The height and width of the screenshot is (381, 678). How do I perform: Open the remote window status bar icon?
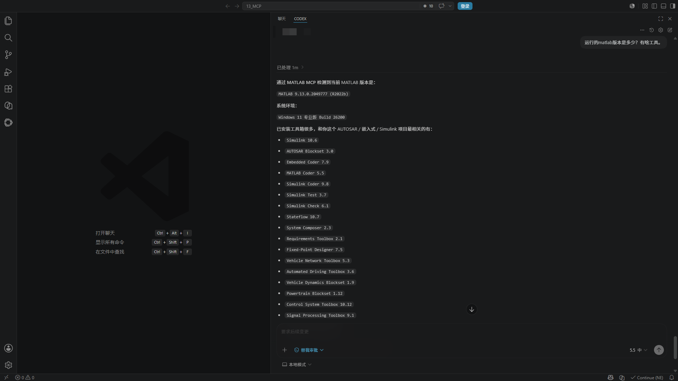(6, 377)
